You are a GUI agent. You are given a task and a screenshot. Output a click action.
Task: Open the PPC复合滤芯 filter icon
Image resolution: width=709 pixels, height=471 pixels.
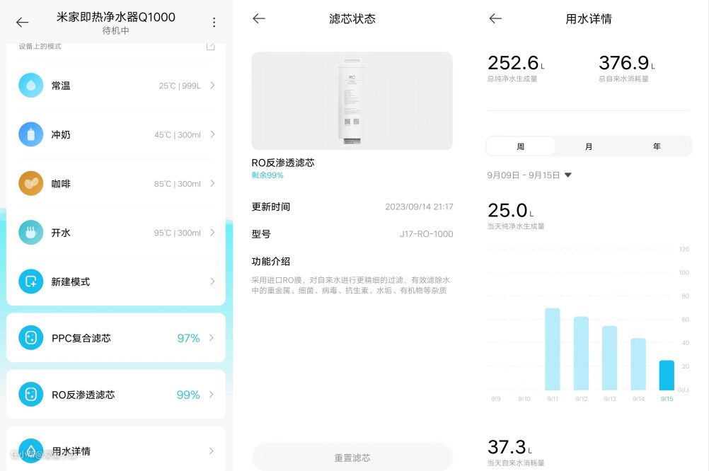pos(30,338)
